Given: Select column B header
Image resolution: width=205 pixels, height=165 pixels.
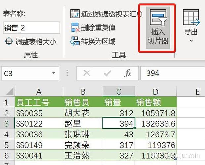Looking at the screenshot, I should [83, 92].
